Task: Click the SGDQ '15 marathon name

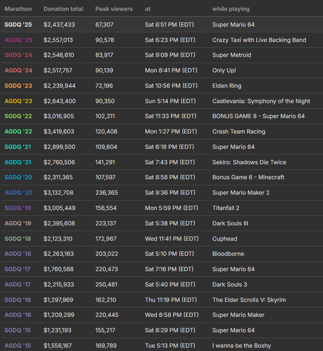Action: [18, 330]
